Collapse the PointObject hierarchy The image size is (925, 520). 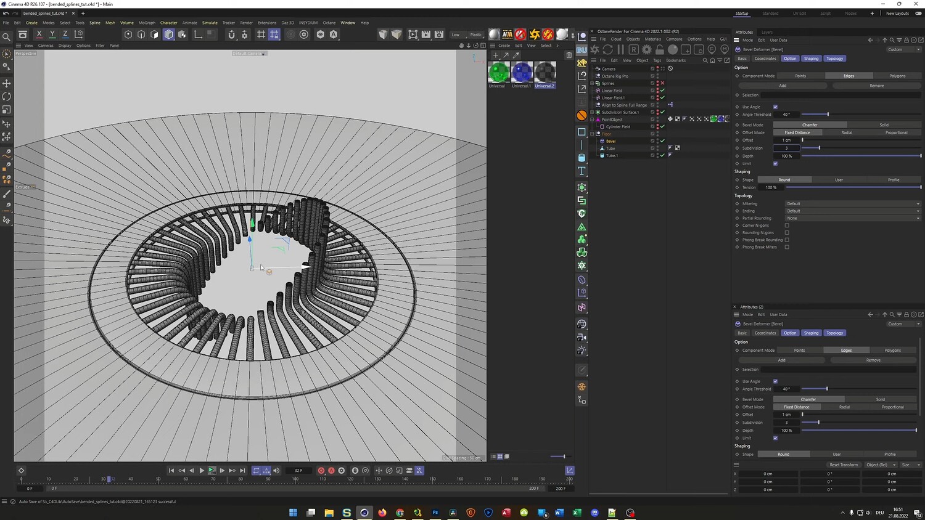pyautogui.click(x=592, y=120)
